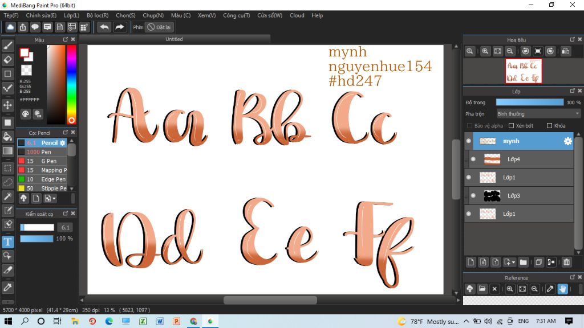584x328 pixels.
Task: Adjust the brush size slider showing 6.1
Action: point(37,227)
